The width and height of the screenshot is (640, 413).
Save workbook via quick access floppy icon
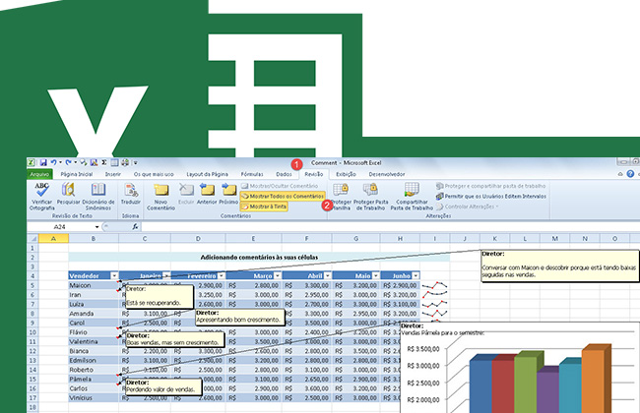coord(43,162)
